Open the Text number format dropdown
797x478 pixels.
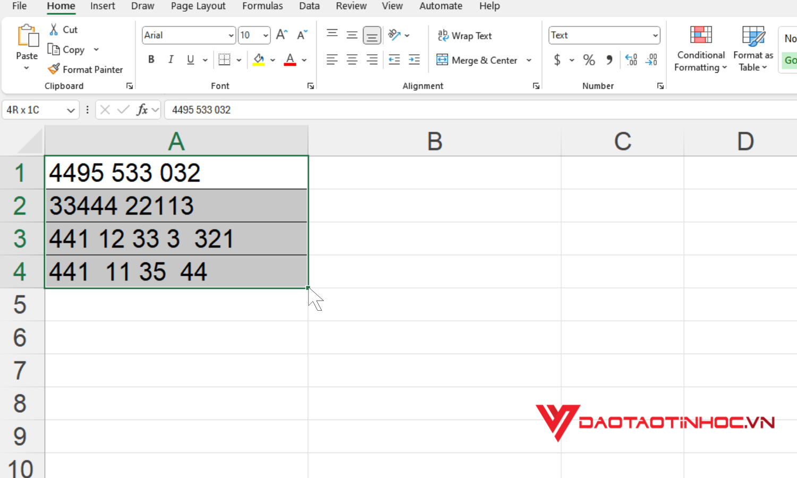click(655, 36)
